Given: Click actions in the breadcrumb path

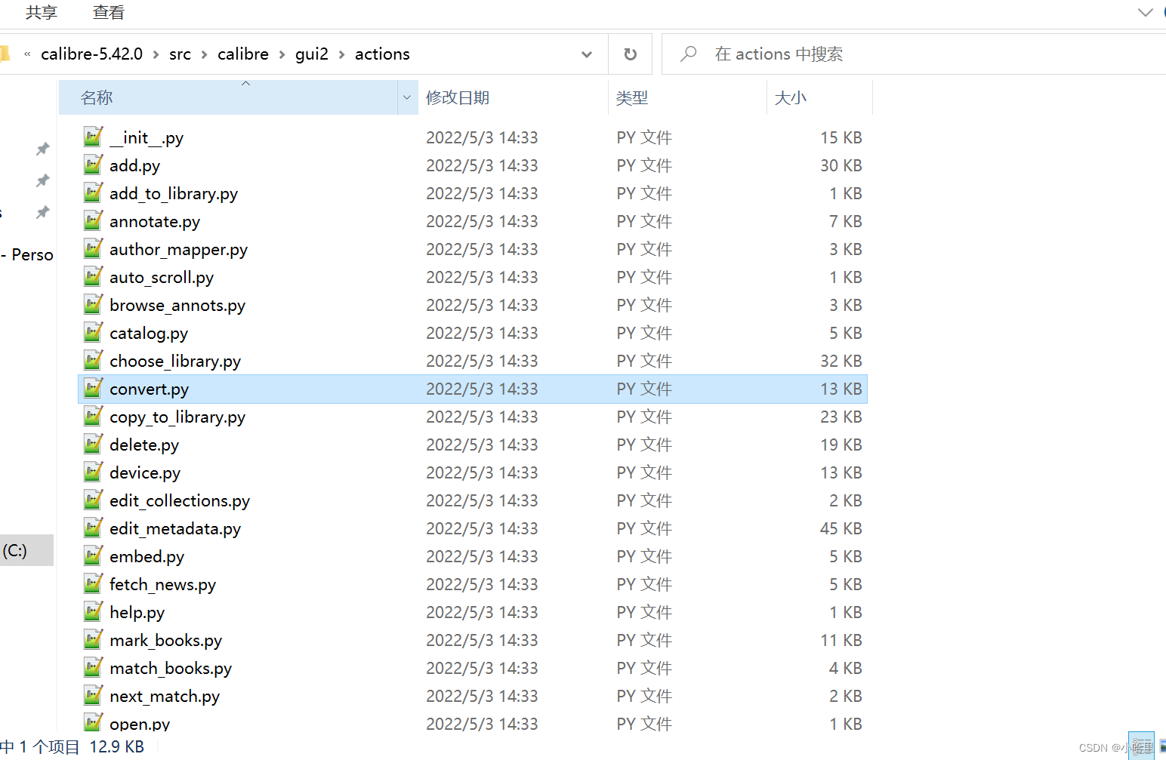Looking at the screenshot, I should pyautogui.click(x=382, y=54).
